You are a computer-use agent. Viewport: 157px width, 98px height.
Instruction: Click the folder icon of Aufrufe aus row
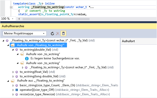[x=13, y=81]
